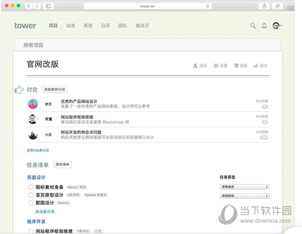
Task: Toggle the Safari sidebar button
Action: pyautogui.click(x=48, y=6)
